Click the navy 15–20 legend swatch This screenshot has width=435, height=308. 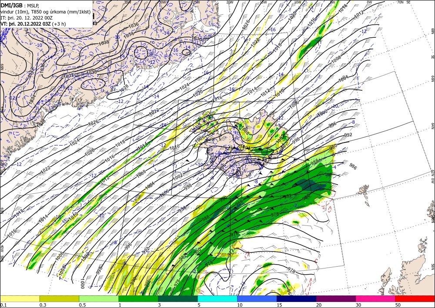pos(296,298)
